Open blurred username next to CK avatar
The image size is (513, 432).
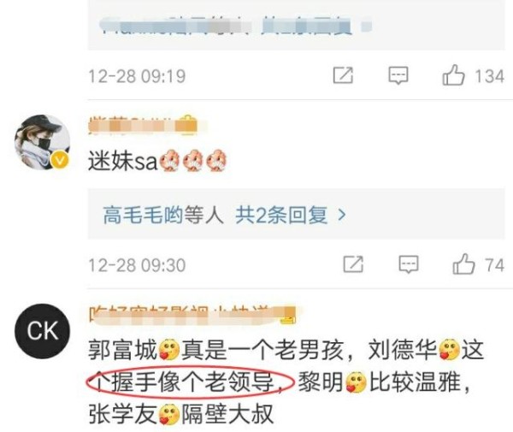[x=192, y=314]
